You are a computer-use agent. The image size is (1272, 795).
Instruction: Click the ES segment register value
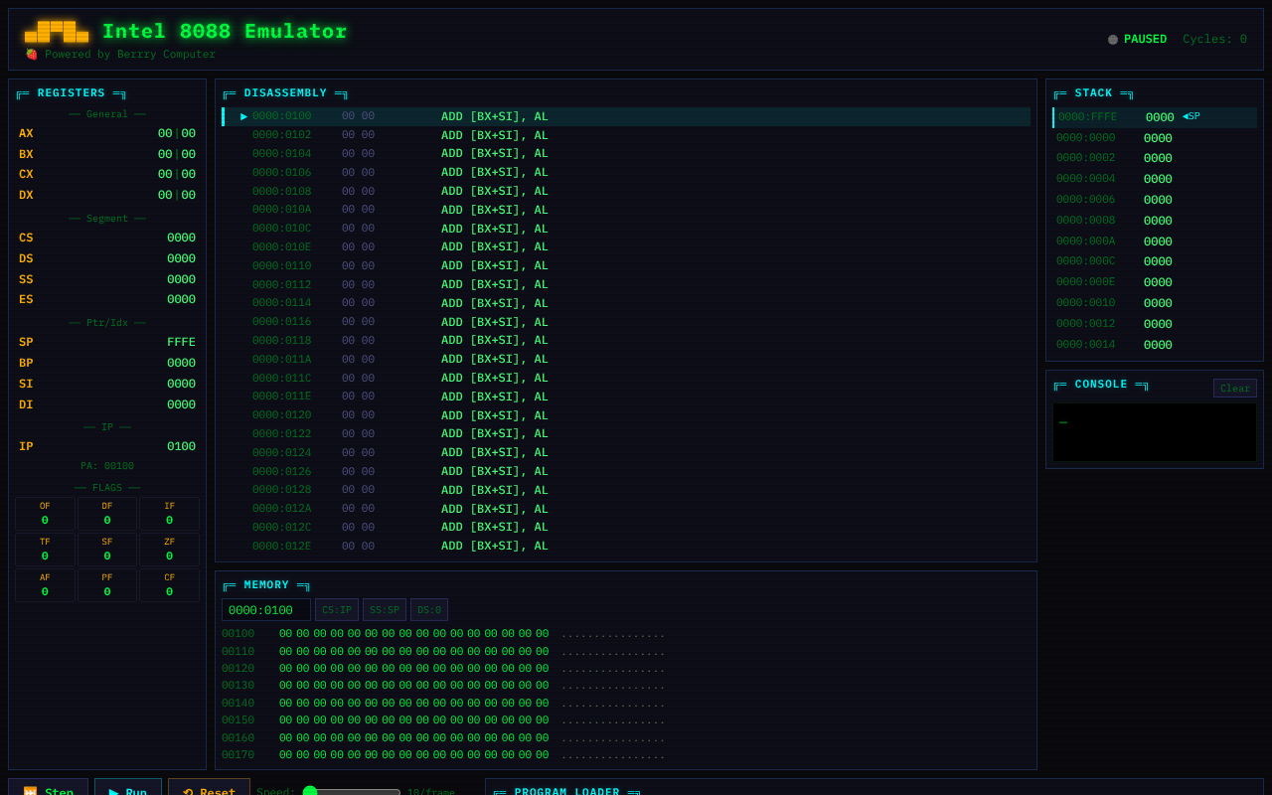tap(181, 299)
